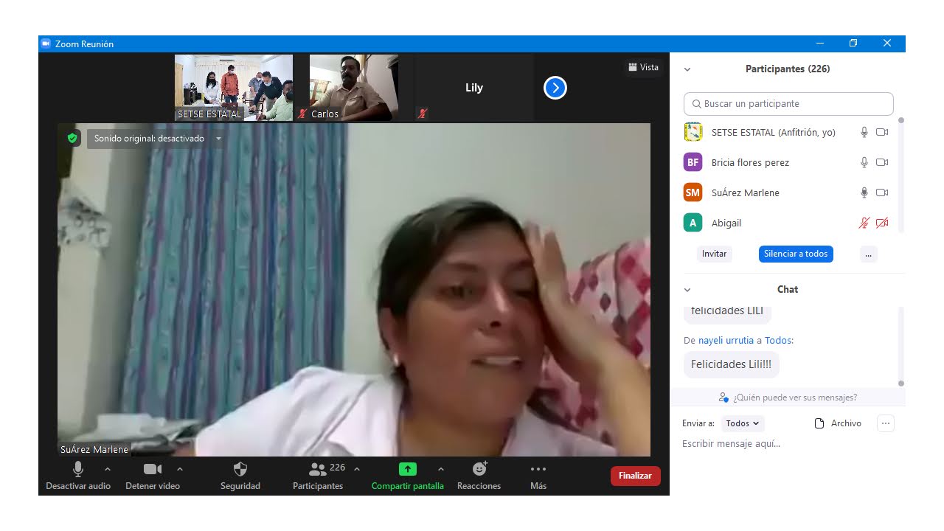The width and height of the screenshot is (944, 531).
Task: Click Carlos's muted microphone indicator on thumbnail
Action: coord(302,114)
